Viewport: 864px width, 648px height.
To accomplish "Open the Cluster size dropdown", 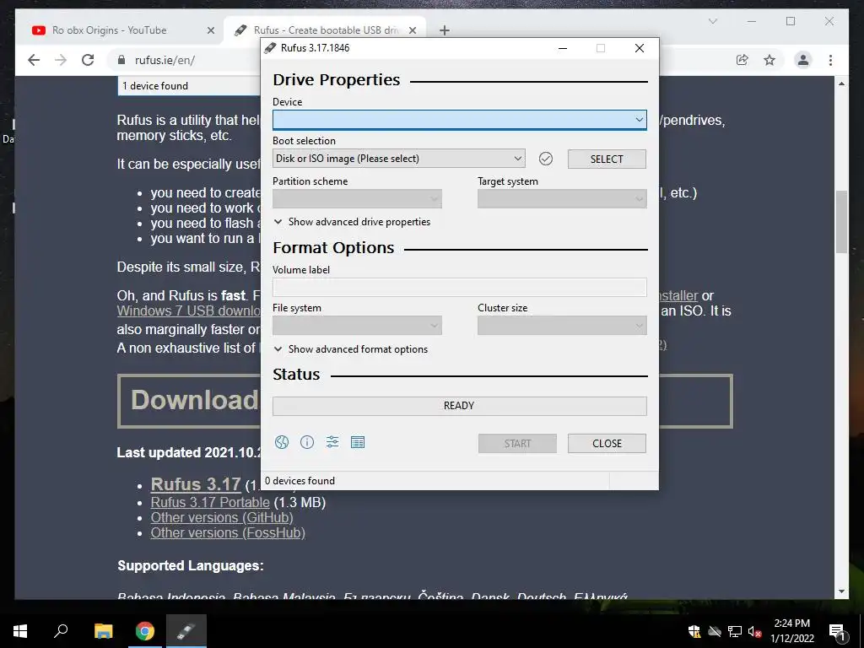I will point(562,326).
